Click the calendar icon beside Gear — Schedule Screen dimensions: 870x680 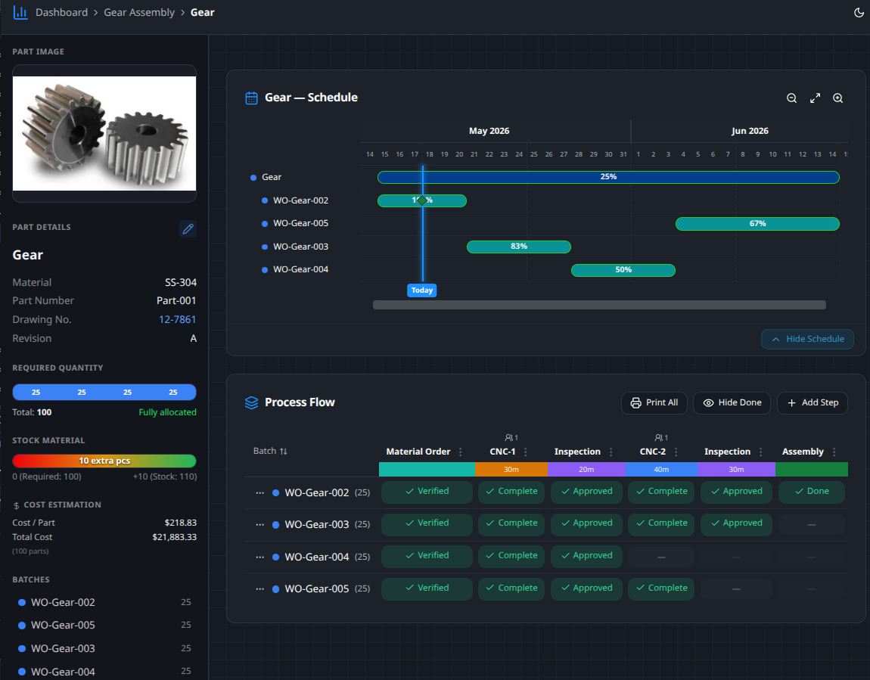[x=251, y=98]
